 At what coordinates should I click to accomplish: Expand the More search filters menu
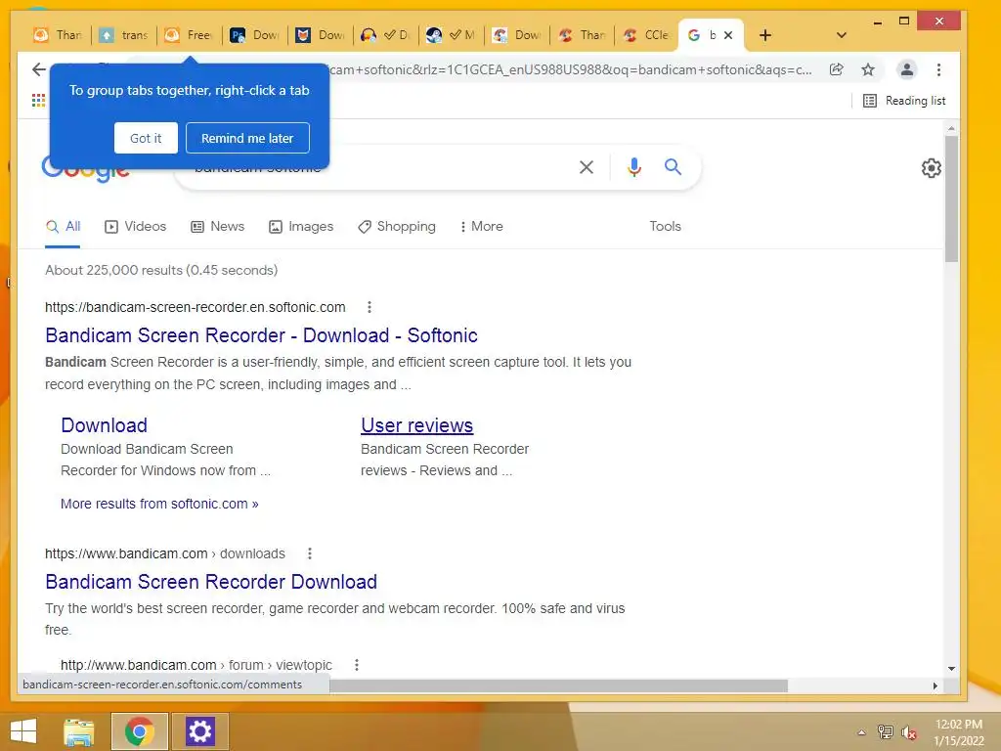[481, 227]
